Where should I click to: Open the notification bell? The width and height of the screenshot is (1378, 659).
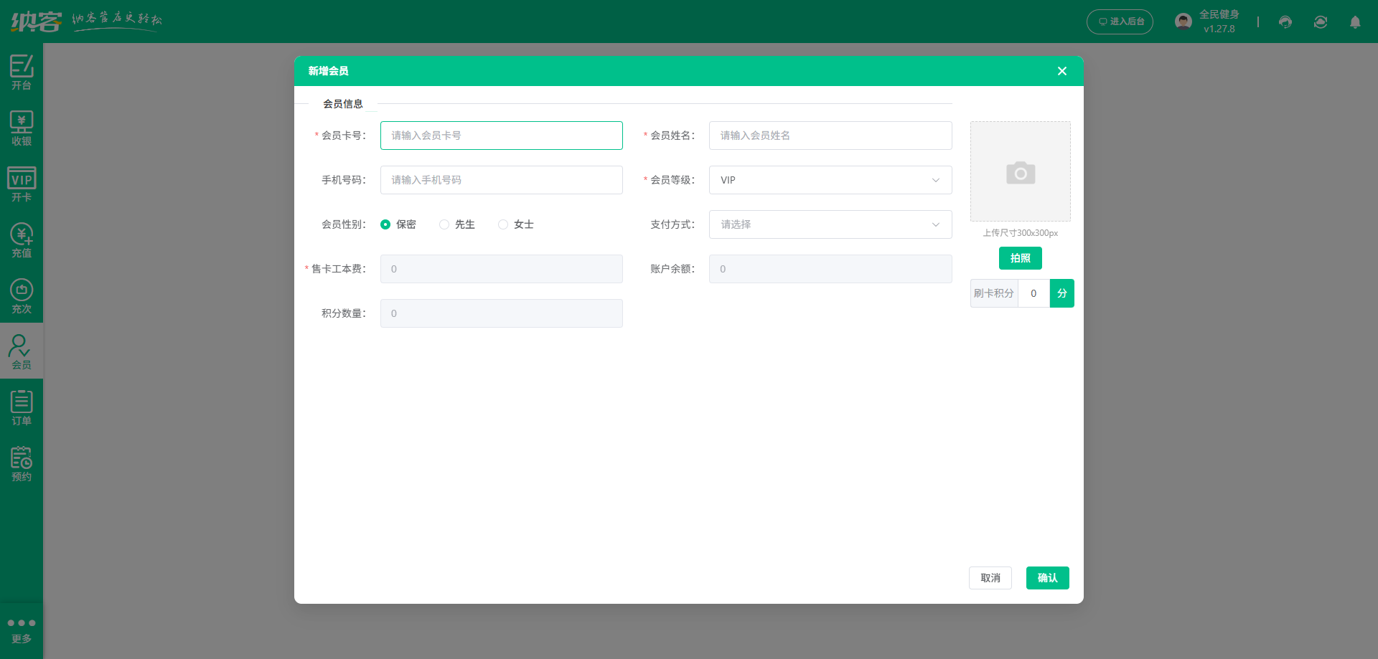pyautogui.click(x=1355, y=22)
